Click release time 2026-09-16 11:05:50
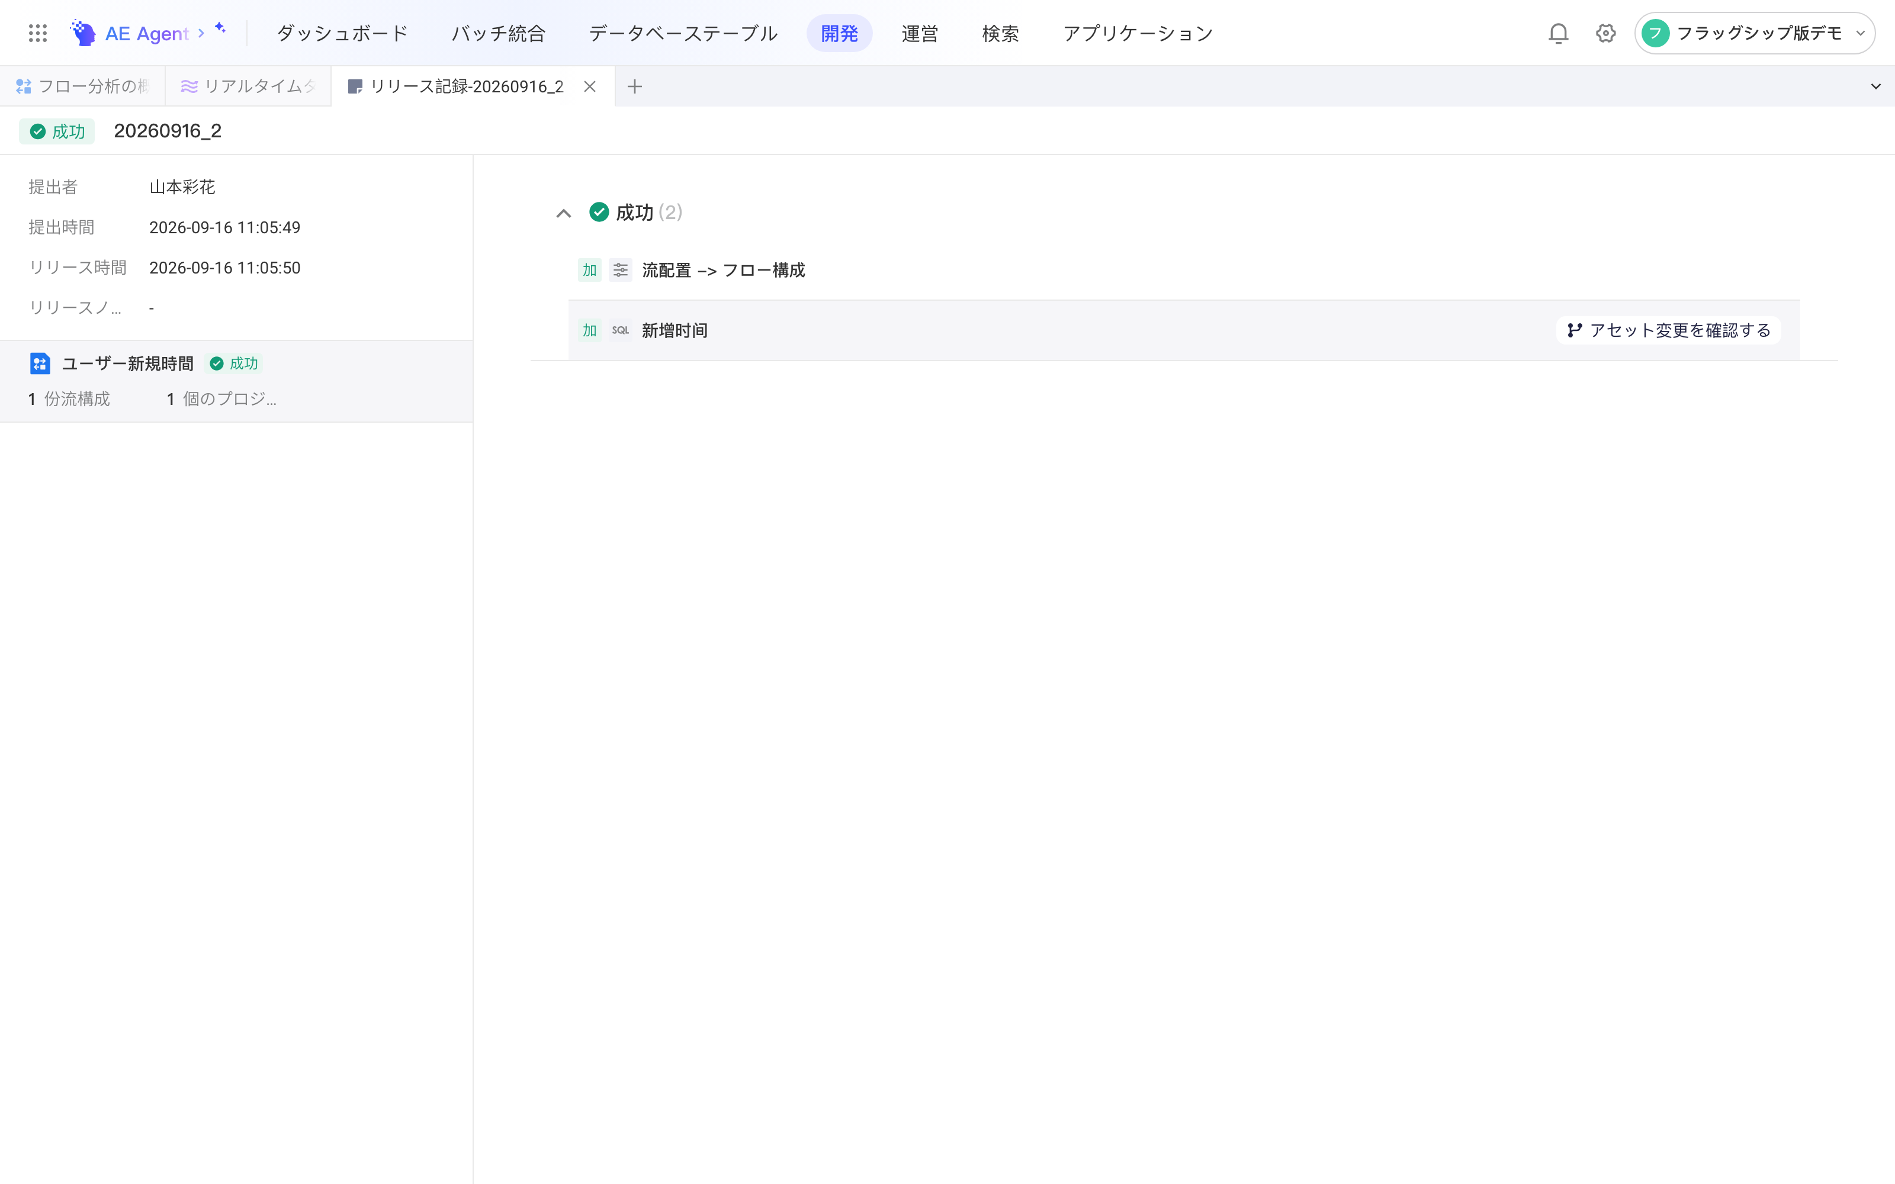This screenshot has width=1895, height=1184. 225,268
